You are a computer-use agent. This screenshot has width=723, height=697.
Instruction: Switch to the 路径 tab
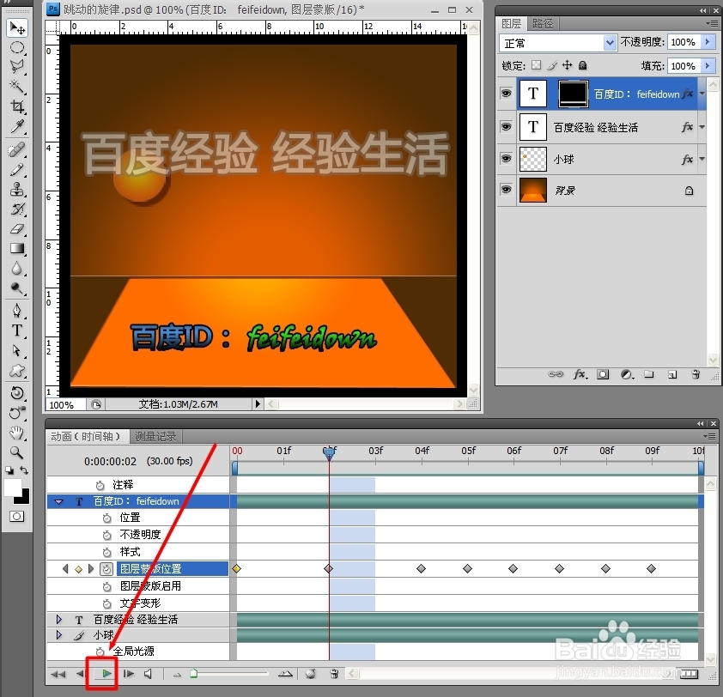[543, 23]
